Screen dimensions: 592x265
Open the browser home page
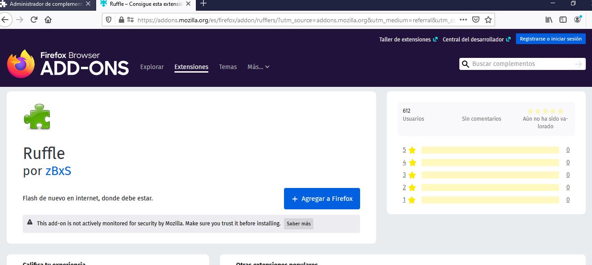click(x=48, y=20)
